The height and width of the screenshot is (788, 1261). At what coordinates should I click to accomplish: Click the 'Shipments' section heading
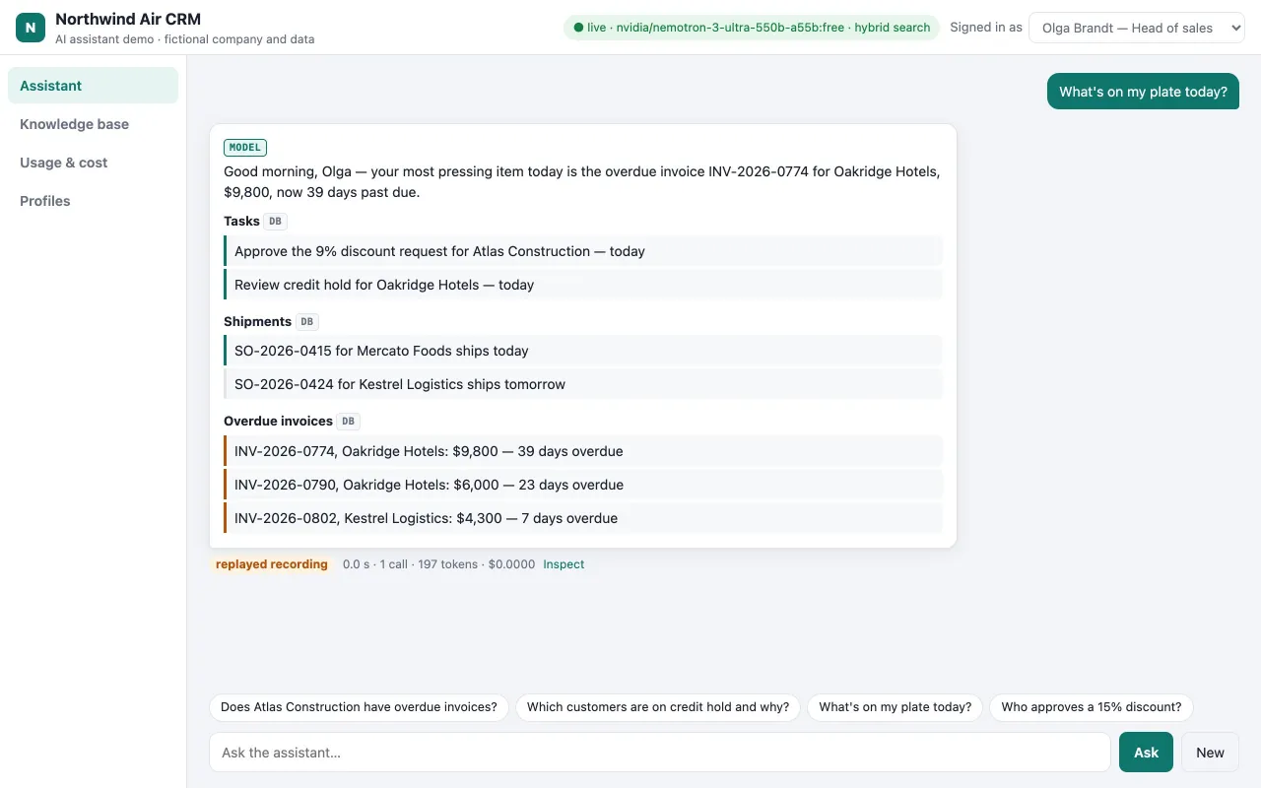257,322
